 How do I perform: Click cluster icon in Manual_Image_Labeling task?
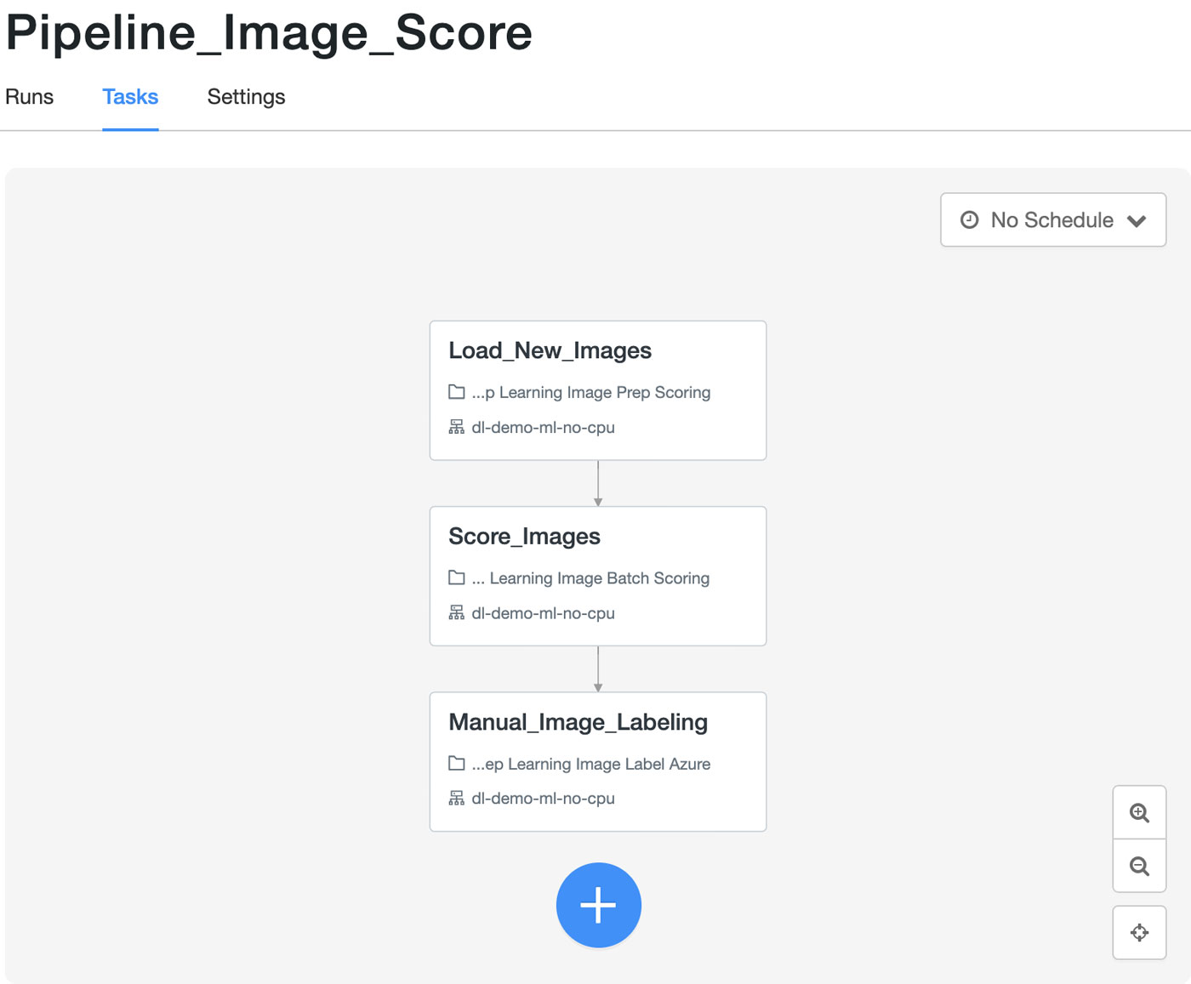(x=457, y=798)
